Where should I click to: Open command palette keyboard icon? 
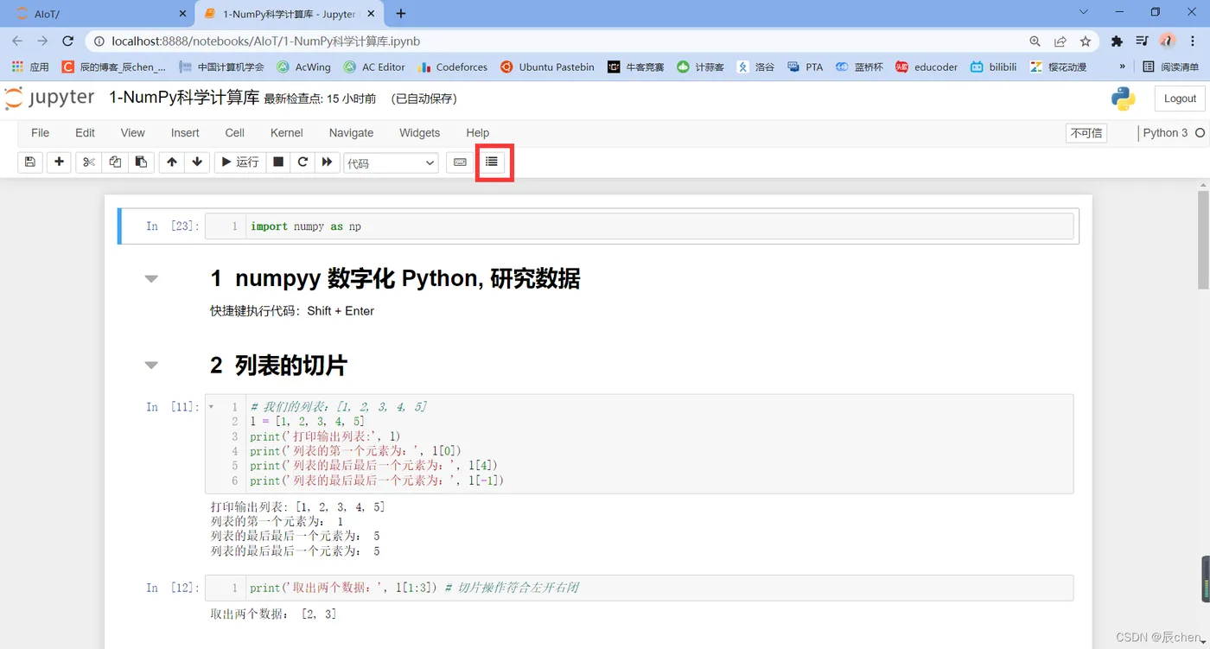tap(460, 162)
